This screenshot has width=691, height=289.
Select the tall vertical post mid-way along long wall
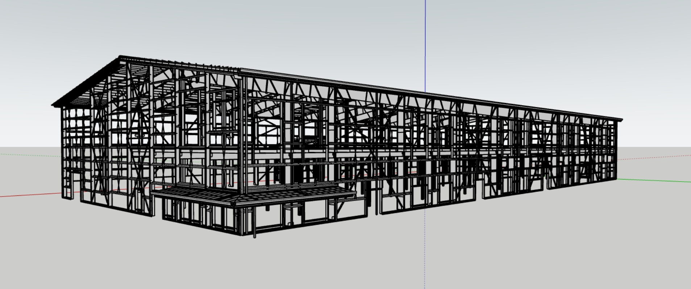(377, 152)
